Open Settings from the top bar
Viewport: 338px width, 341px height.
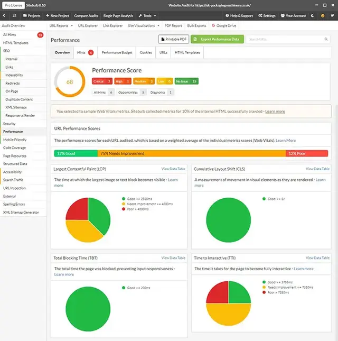point(267,16)
